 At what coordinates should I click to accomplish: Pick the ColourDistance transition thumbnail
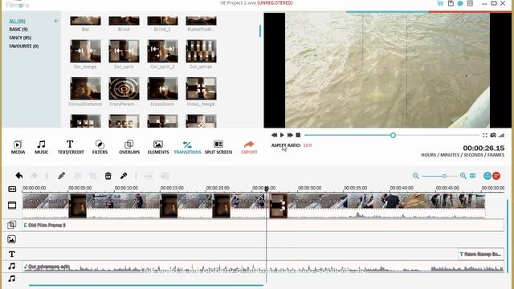(x=85, y=88)
